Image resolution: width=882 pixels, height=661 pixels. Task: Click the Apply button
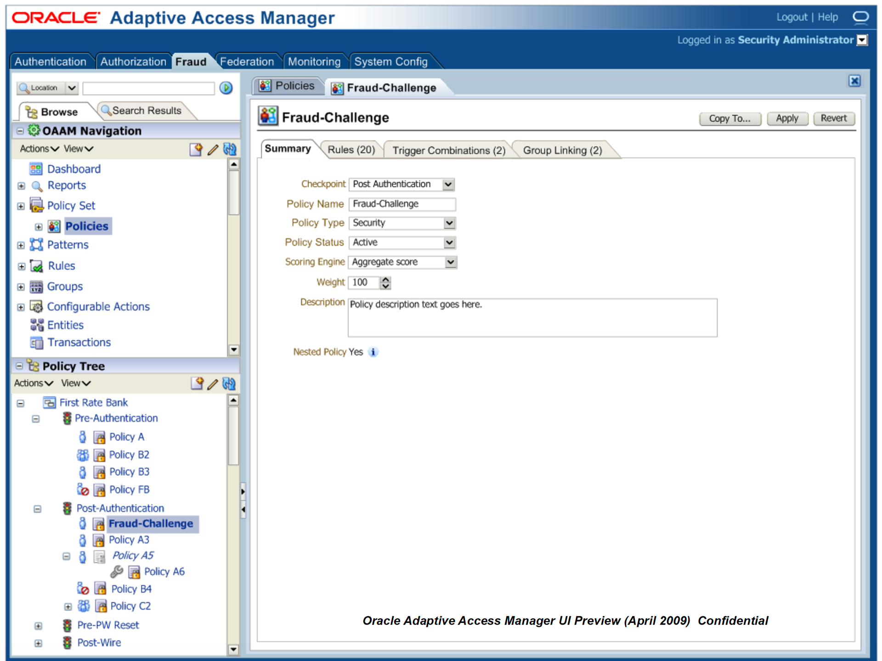tap(787, 119)
